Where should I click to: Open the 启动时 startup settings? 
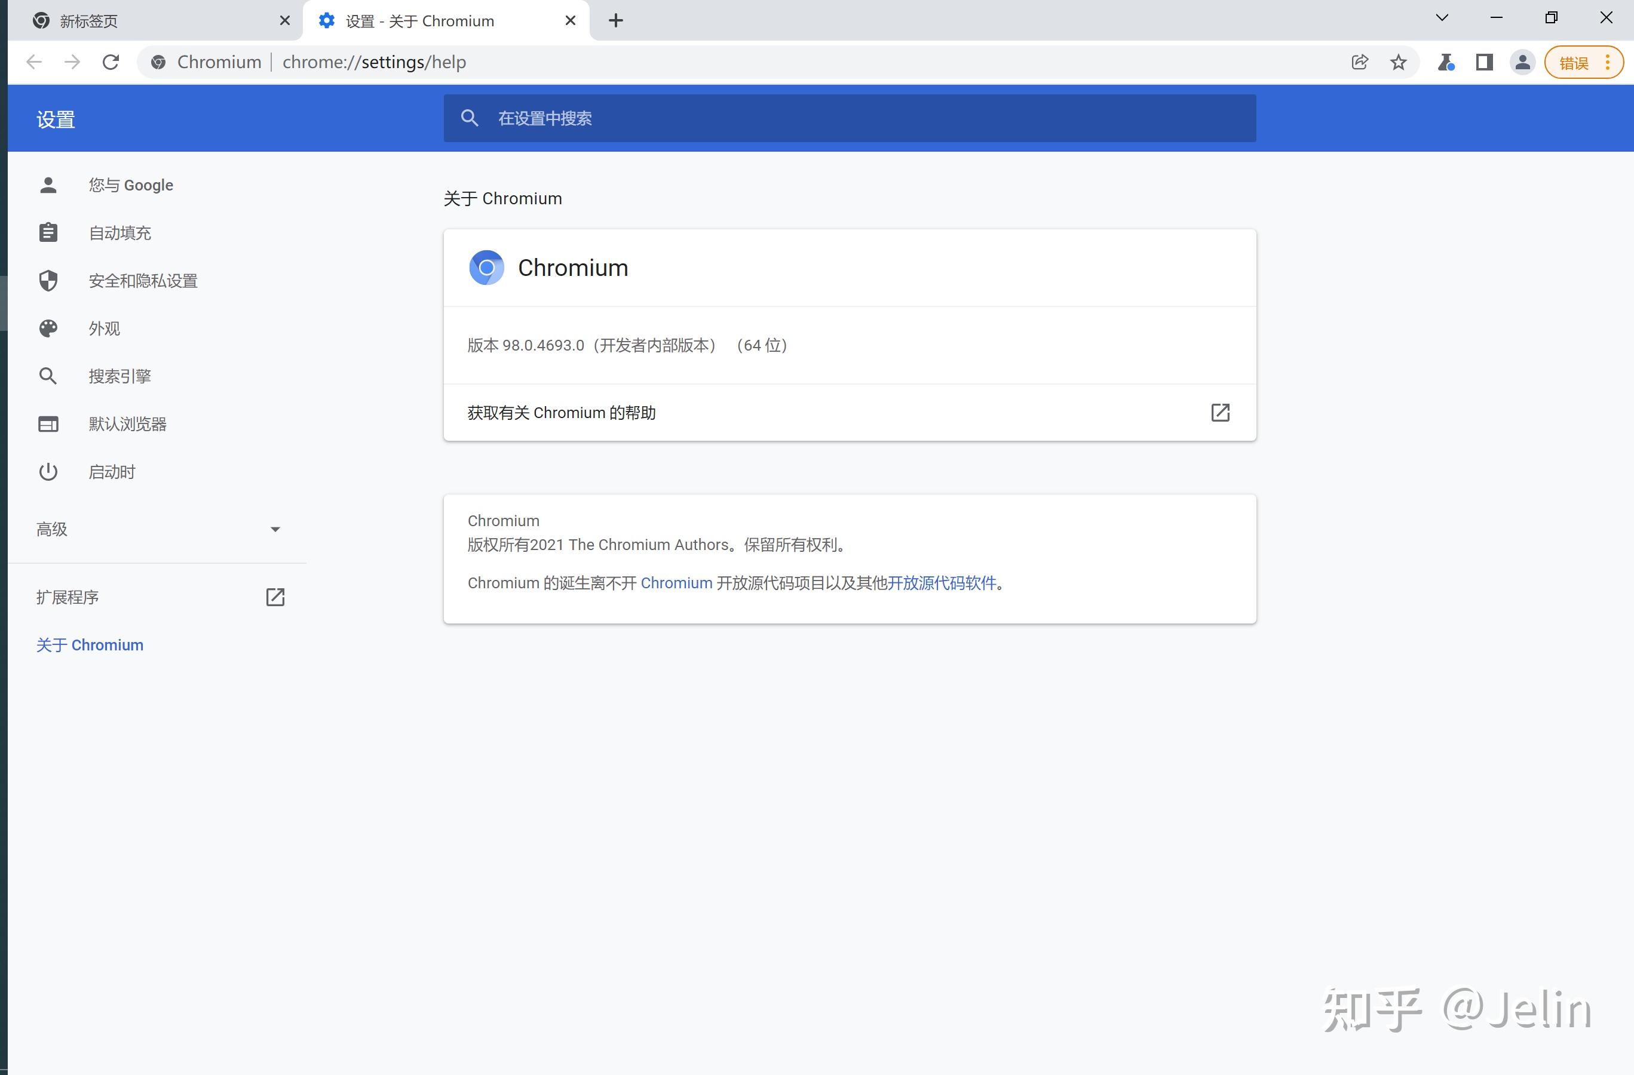pyautogui.click(x=112, y=472)
